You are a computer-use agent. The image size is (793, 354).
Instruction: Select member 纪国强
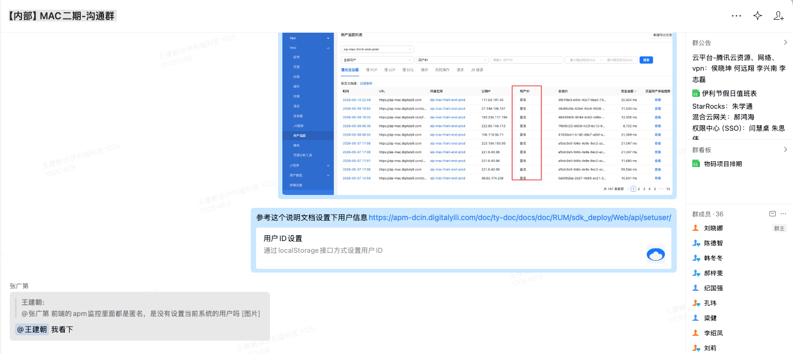713,288
